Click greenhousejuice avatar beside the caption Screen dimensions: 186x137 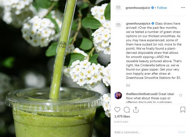[118, 25]
